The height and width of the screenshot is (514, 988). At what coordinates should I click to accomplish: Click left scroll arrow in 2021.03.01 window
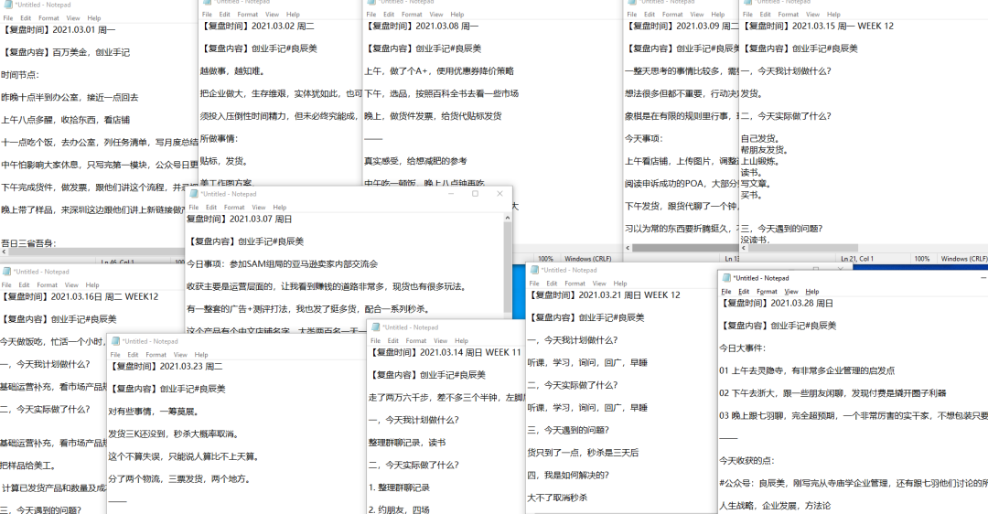pyautogui.click(x=4, y=252)
